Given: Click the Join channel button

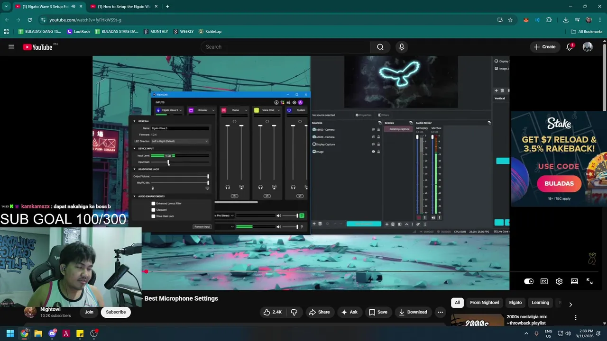Looking at the screenshot, I should (x=89, y=312).
